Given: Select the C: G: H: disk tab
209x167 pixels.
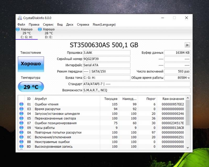Looking at the screenshot, I should pyautogui.click(x=27, y=33).
